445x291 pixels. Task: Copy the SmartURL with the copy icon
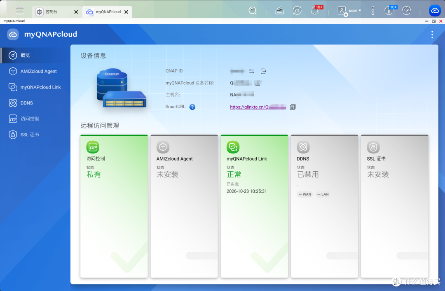pyautogui.click(x=293, y=107)
